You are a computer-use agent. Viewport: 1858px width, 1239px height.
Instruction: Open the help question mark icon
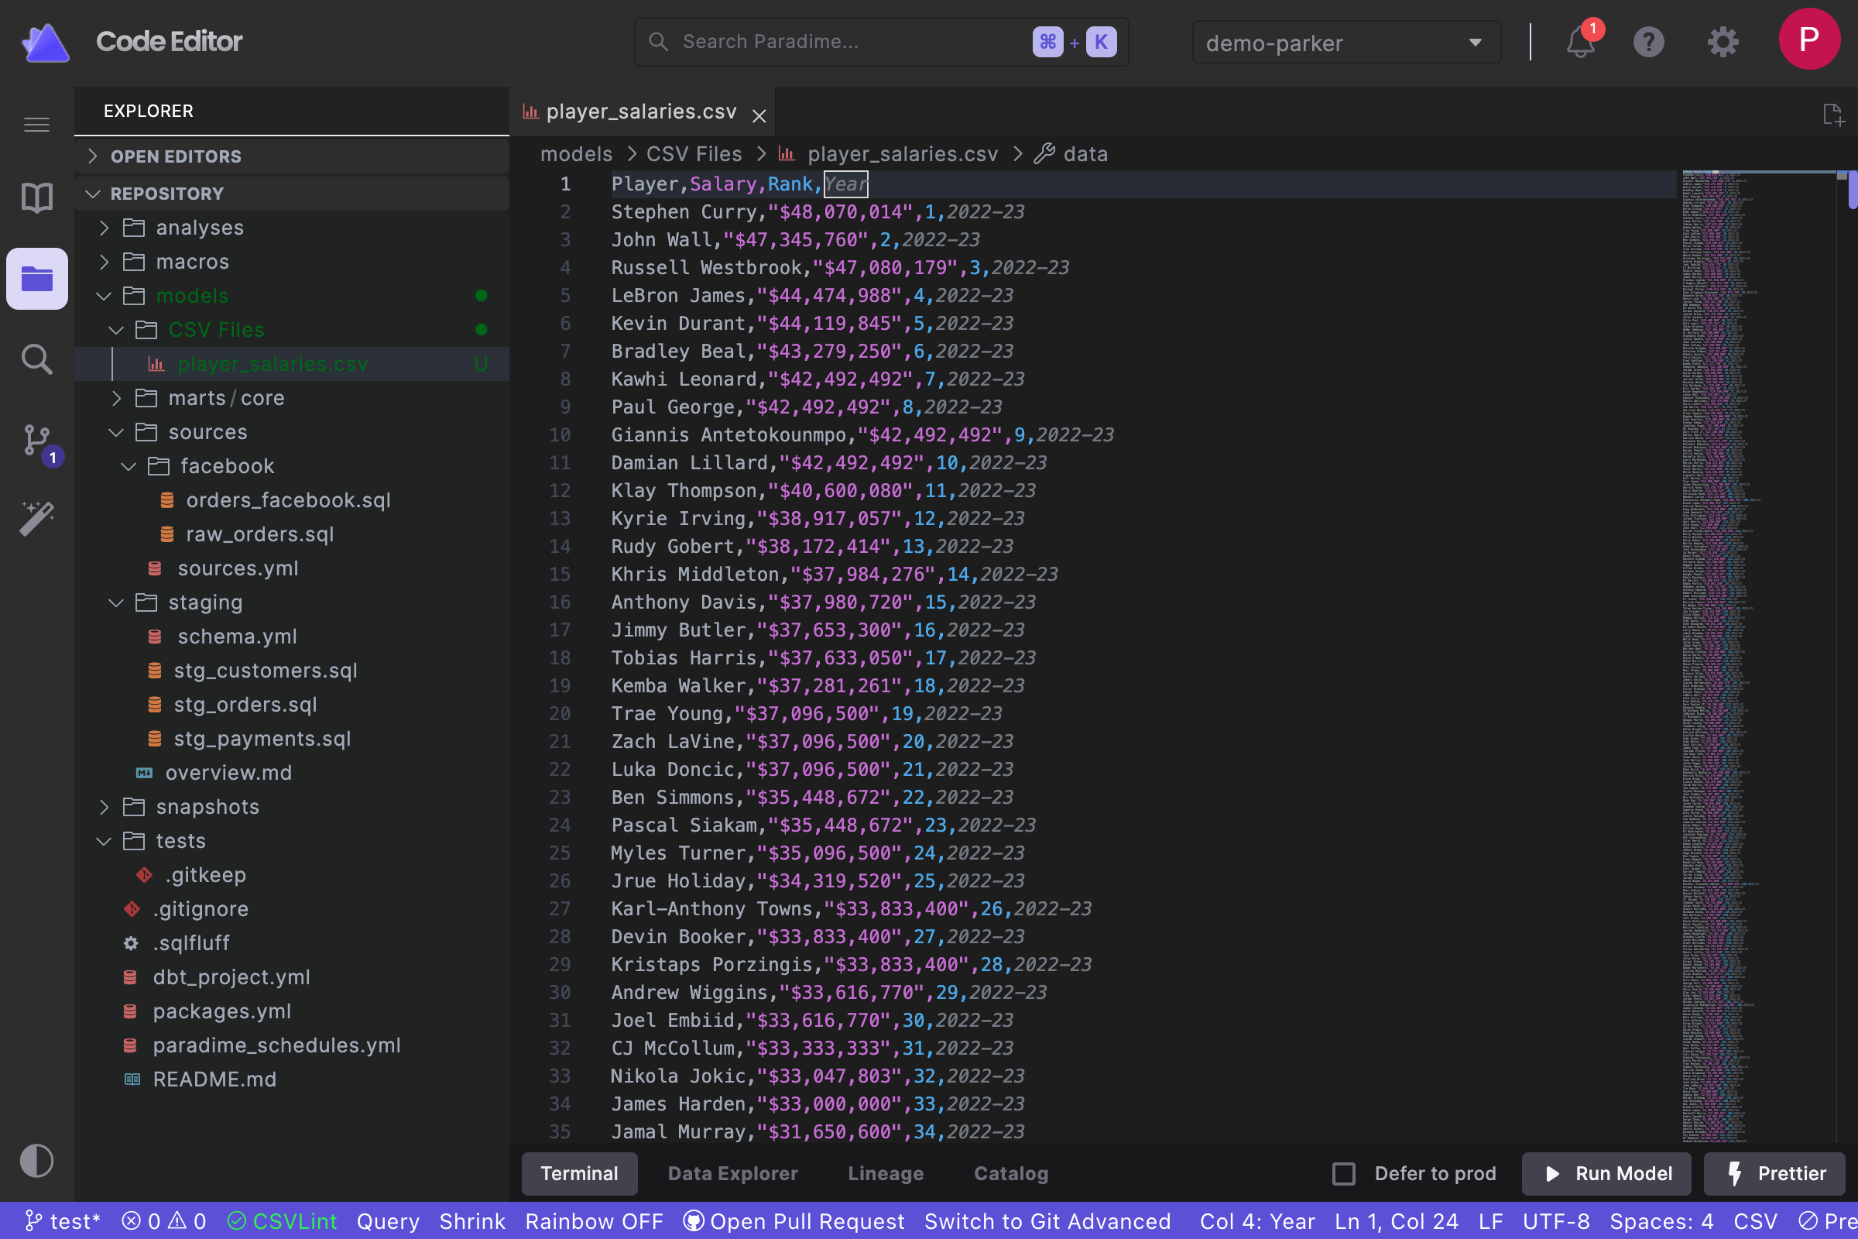1649,42
